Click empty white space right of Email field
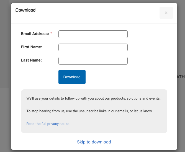The width and height of the screenshot is (185, 152). [150, 34]
